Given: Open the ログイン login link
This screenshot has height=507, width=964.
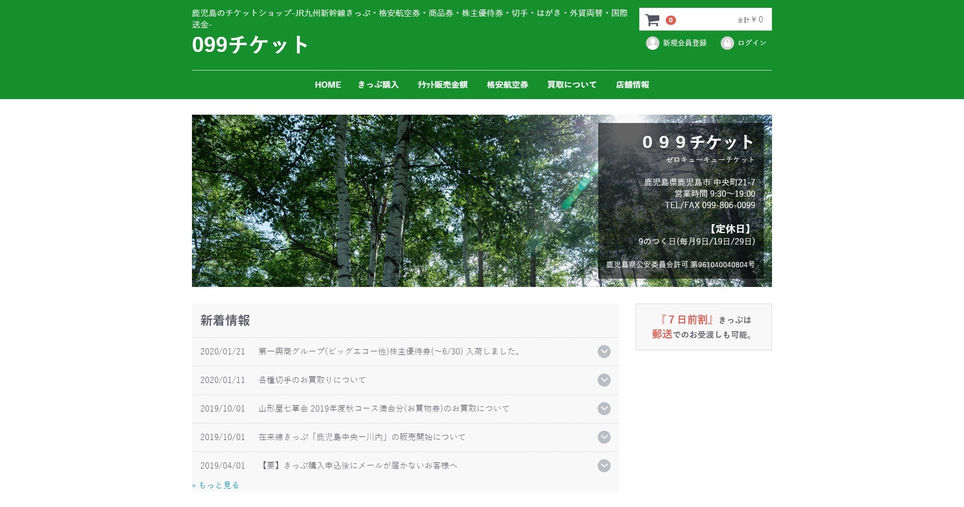Looking at the screenshot, I should point(752,43).
